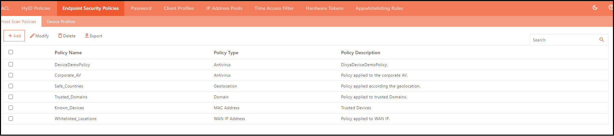Select the Whitelisted_Locations checkbox
Image resolution: width=614 pixels, height=136 pixels.
coord(11,119)
